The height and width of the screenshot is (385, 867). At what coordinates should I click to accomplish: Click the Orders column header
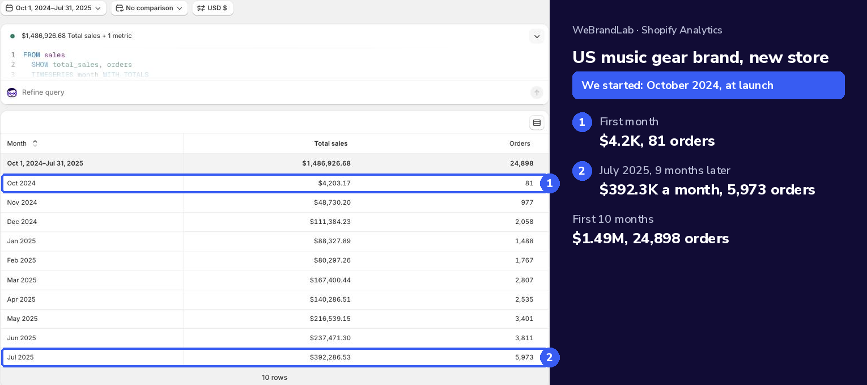[x=520, y=143]
